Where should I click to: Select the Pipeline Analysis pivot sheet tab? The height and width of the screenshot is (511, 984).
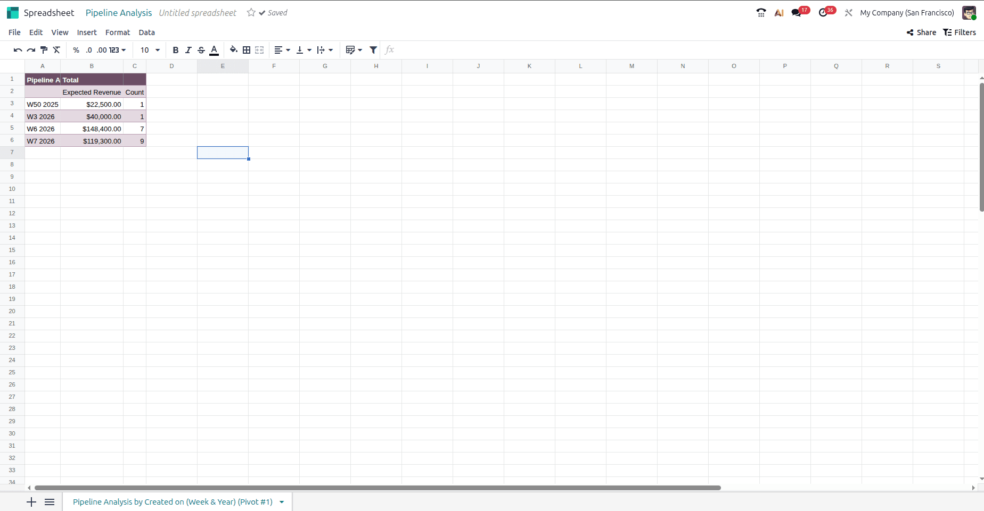point(173,502)
